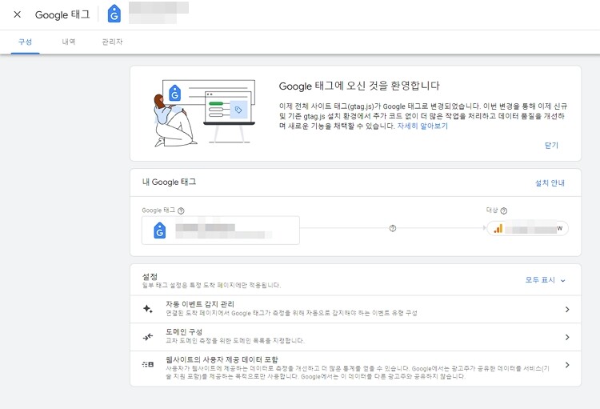
Task: Open the 관리자 tab
Action: coord(112,42)
